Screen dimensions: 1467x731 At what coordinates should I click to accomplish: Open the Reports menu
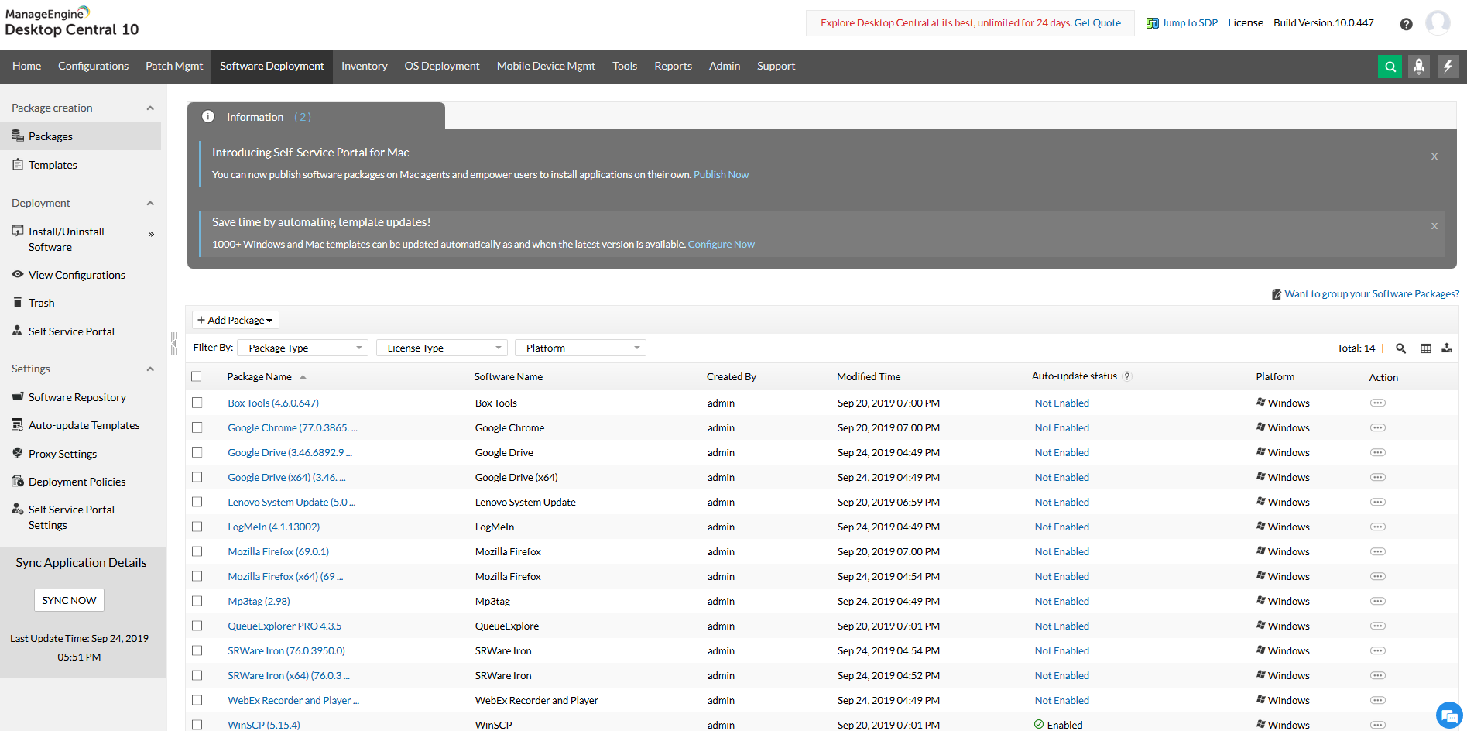[672, 66]
